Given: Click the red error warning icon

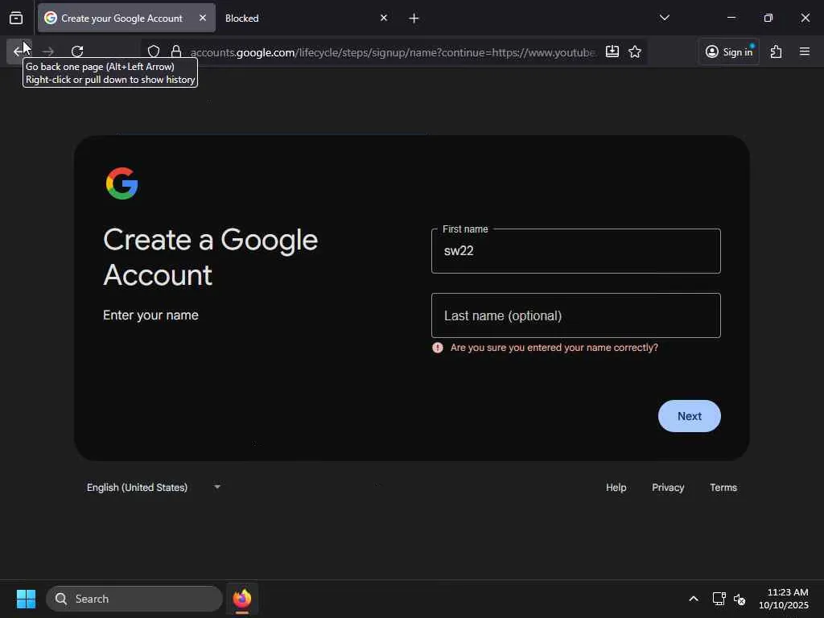Looking at the screenshot, I should pyautogui.click(x=437, y=348).
